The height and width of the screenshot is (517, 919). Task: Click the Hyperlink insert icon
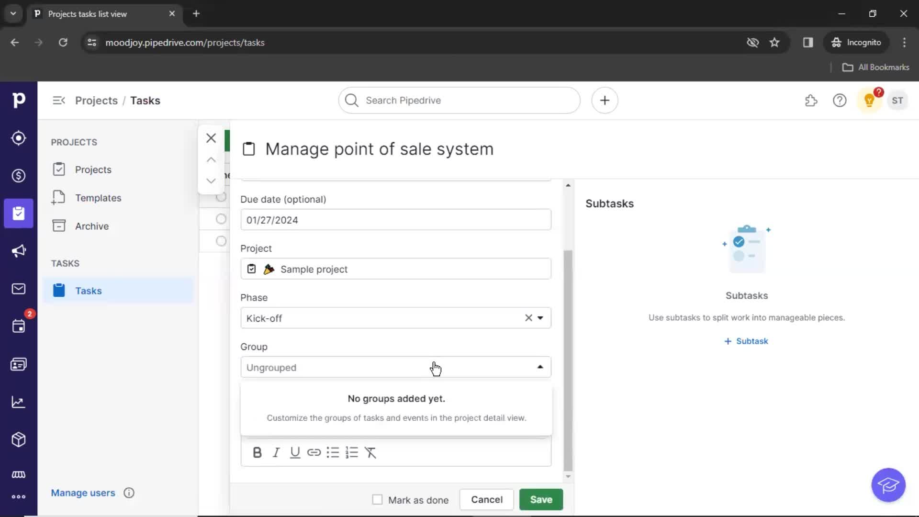tap(314, 452)
